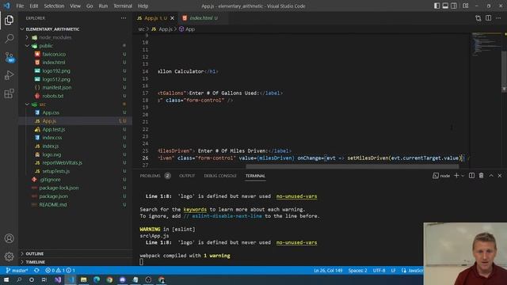Open the Windows Start menu

coord(6,279)
